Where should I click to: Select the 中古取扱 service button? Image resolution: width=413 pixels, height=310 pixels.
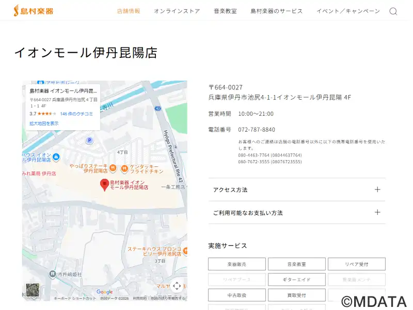click(237, 295)
